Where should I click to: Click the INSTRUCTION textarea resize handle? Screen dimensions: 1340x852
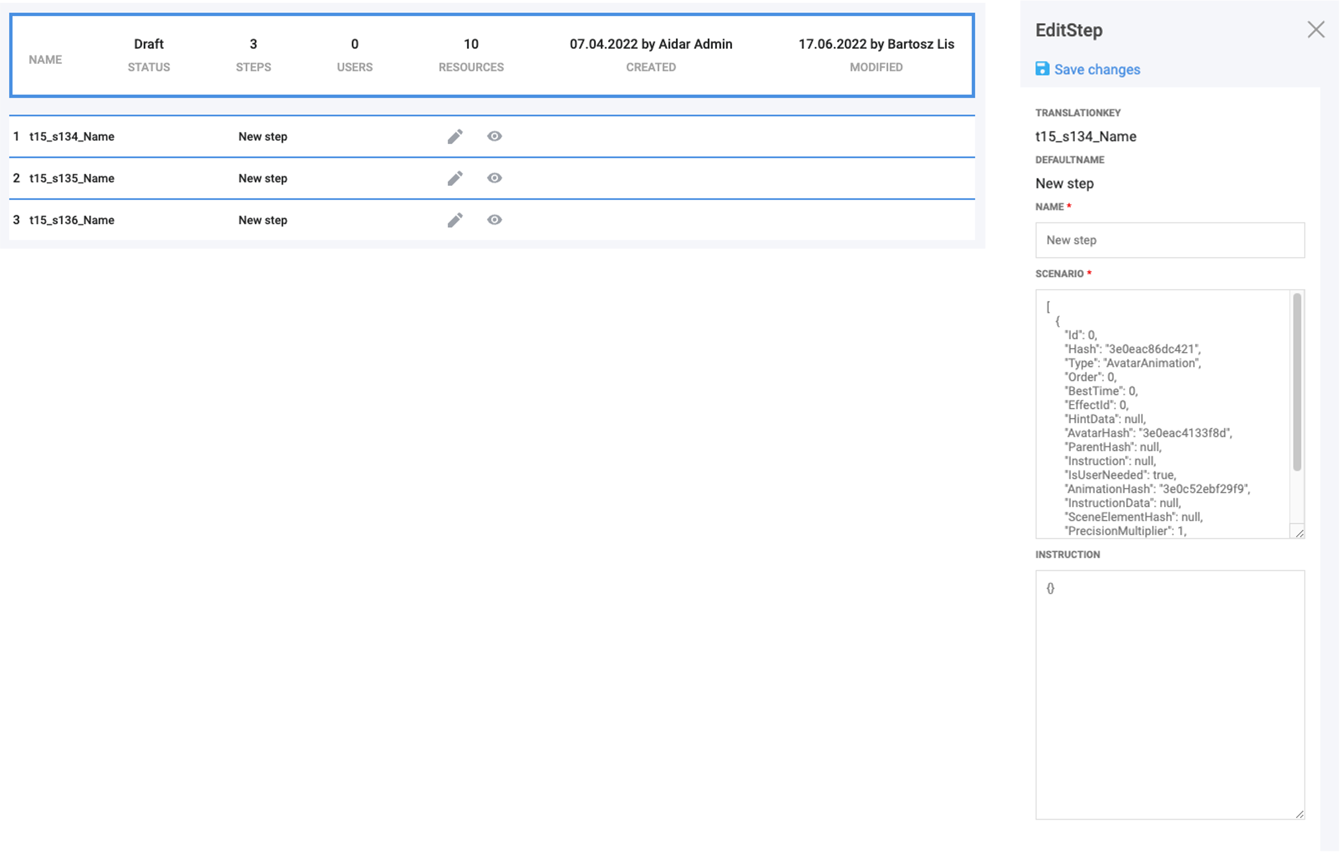(x=1299, y=814)
